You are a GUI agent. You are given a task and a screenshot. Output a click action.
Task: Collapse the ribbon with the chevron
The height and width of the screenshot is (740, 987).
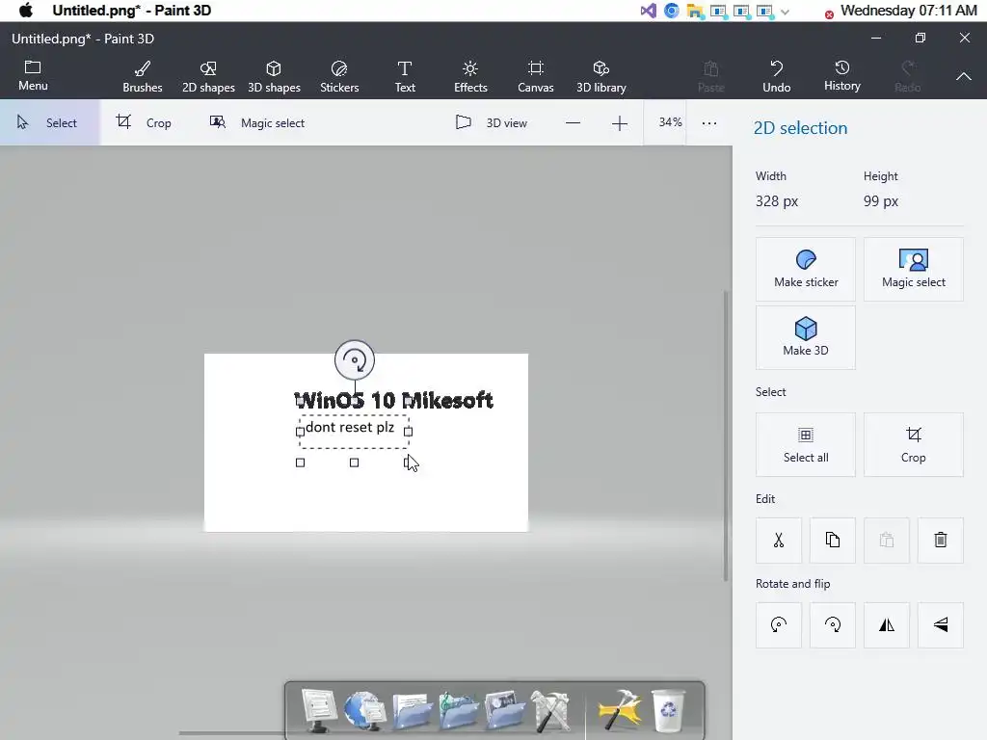click(963, 76)
